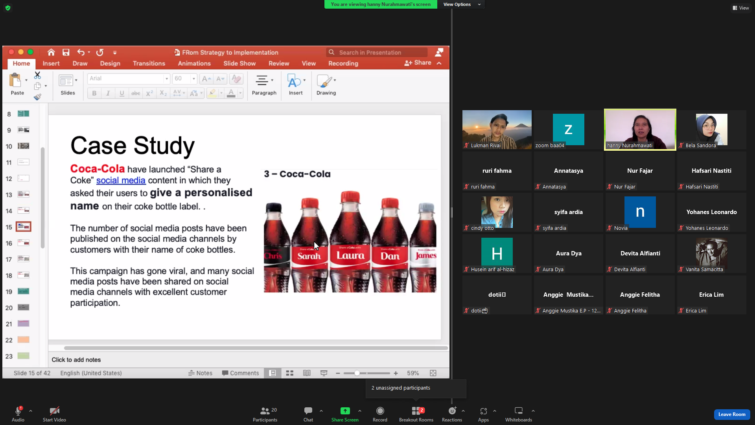Click the zoom slider handle
The image size is (755, 425).
[x=357, y=373]
